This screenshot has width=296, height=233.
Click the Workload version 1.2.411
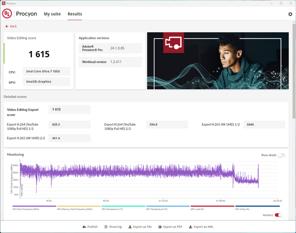click(116, 62)
